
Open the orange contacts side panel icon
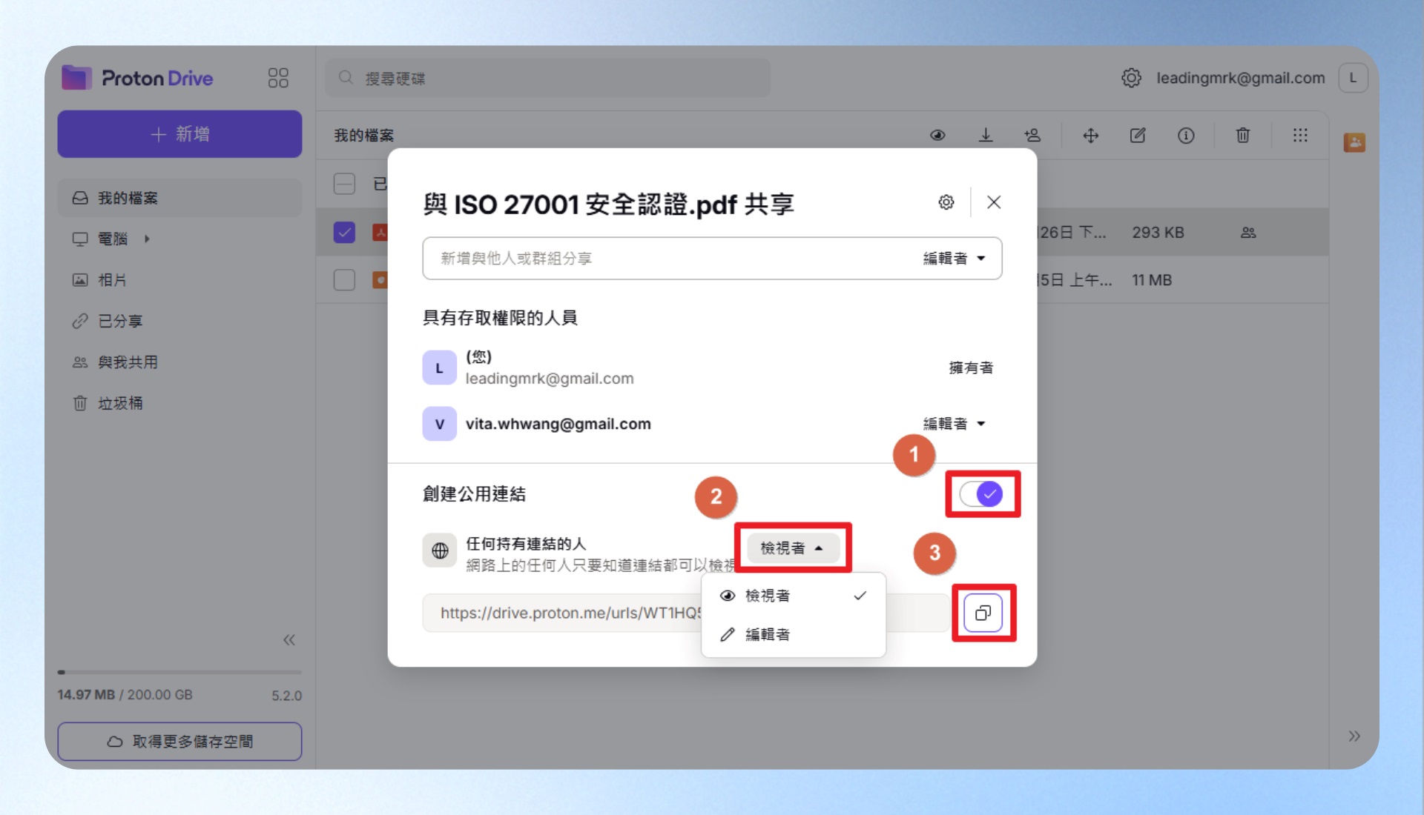coord(1354,142)
